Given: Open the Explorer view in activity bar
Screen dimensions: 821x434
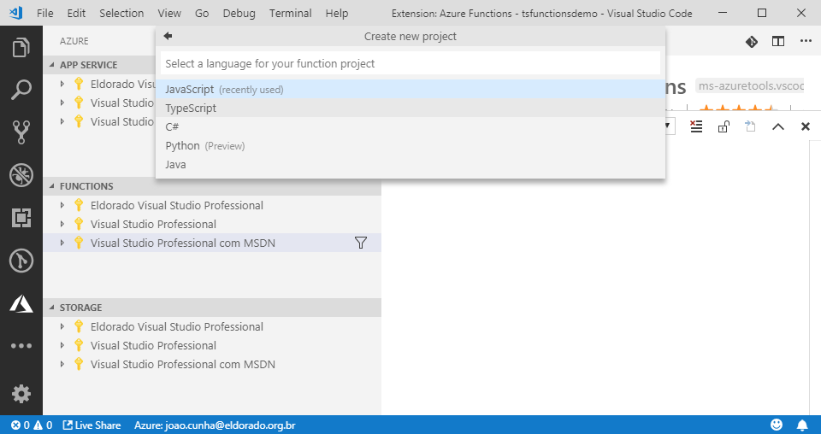Looking at the screenshot, I should point(21,48).
